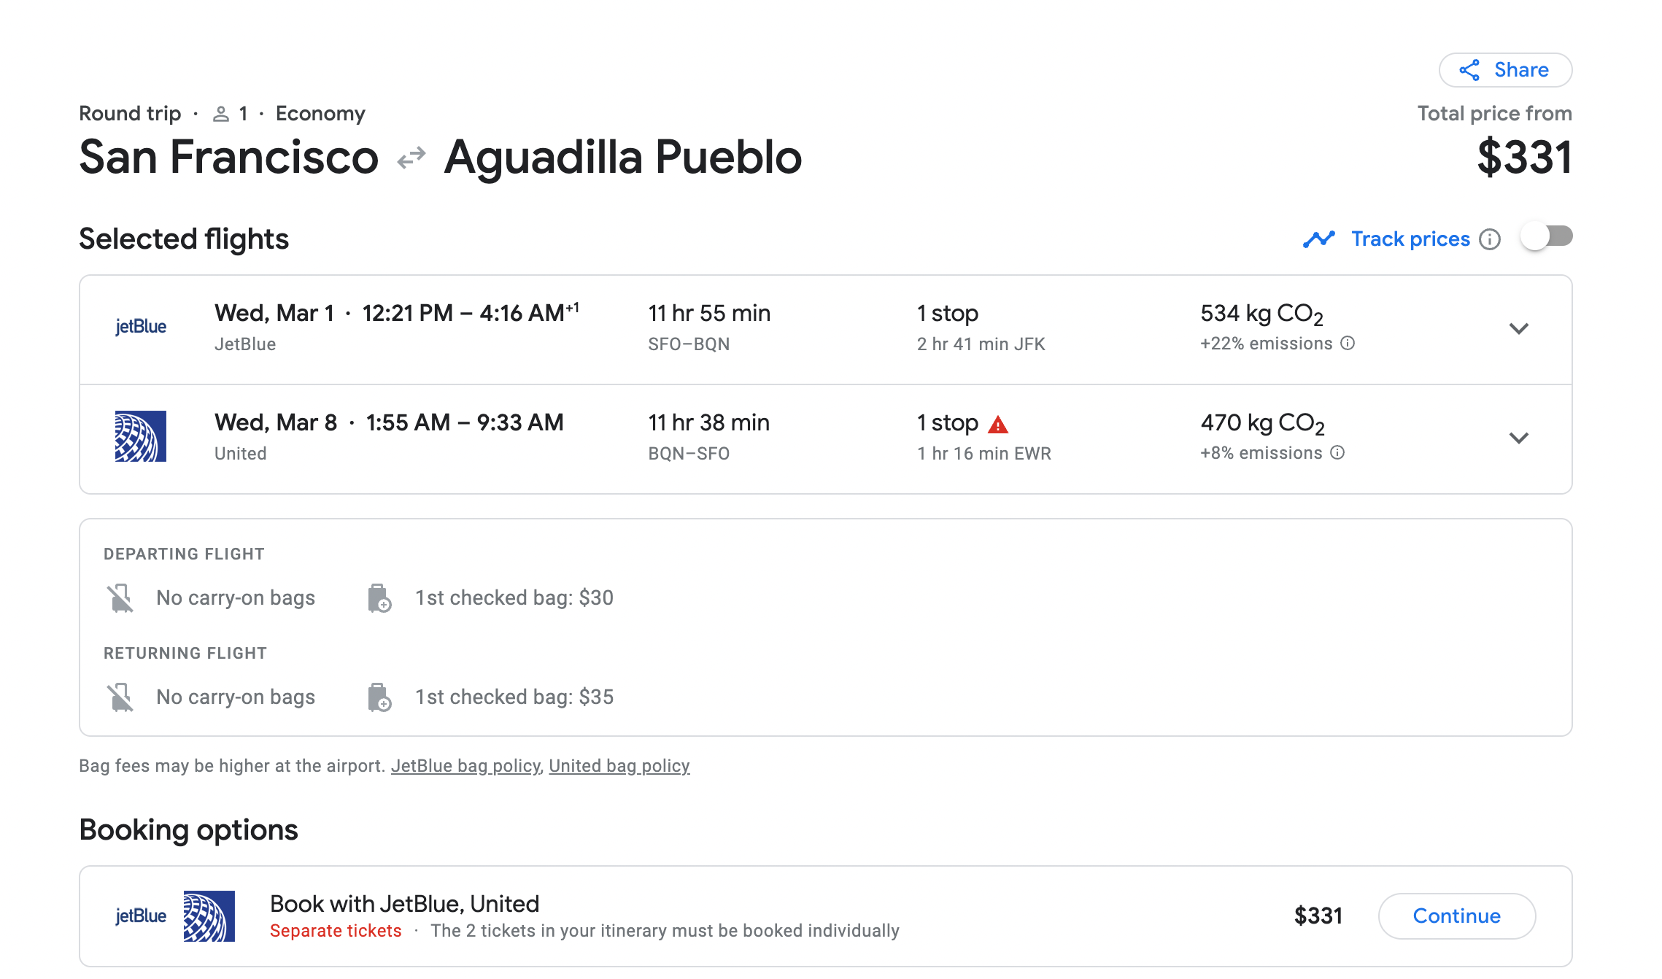Click the swap arrows between city names
Image resolution: width=1662 pixels, height=979 pixels.
tap(411, 158)
